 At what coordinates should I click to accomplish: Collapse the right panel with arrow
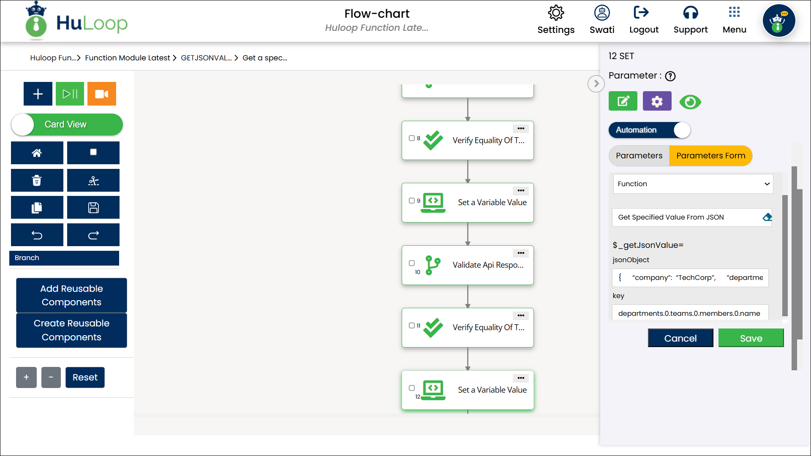(x=596, y=84)
